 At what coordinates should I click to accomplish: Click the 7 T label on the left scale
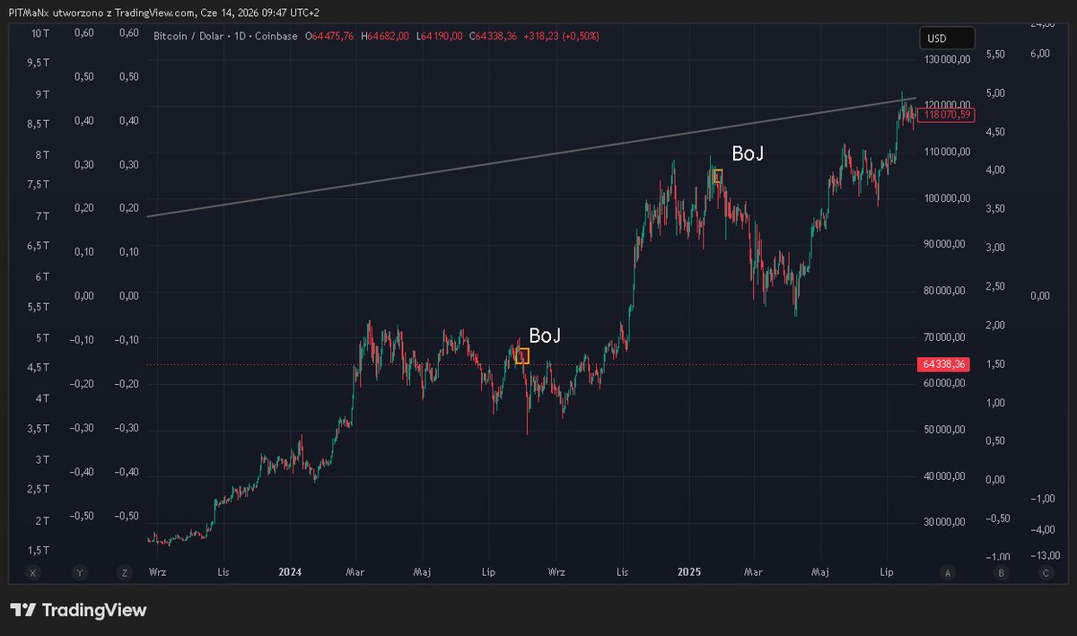coord(42,216)
